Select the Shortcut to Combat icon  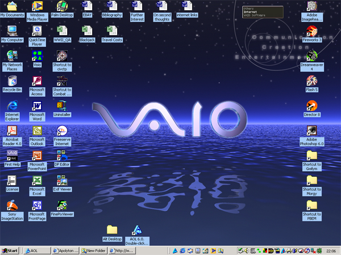pos(62,81)
